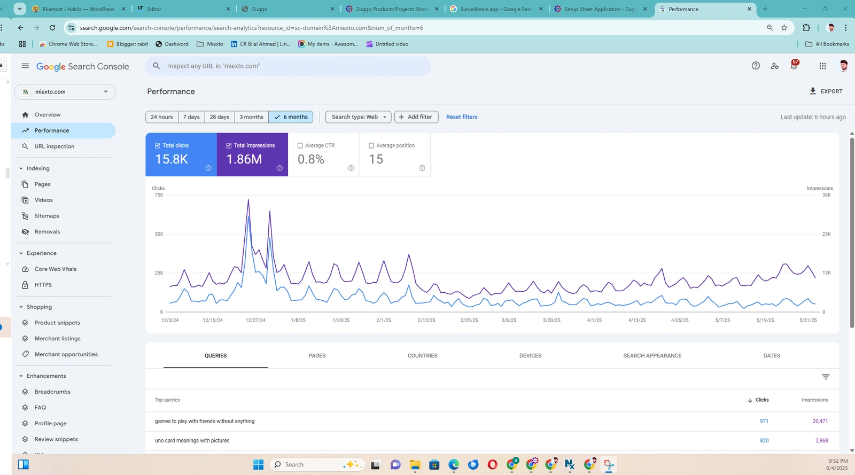Collapse the Shopping sidebar section
855x475 pixels.
21,307
